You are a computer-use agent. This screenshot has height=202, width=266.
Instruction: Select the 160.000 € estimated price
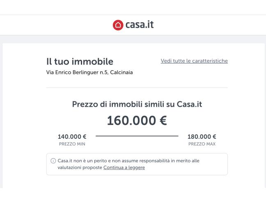pos(137,120)
